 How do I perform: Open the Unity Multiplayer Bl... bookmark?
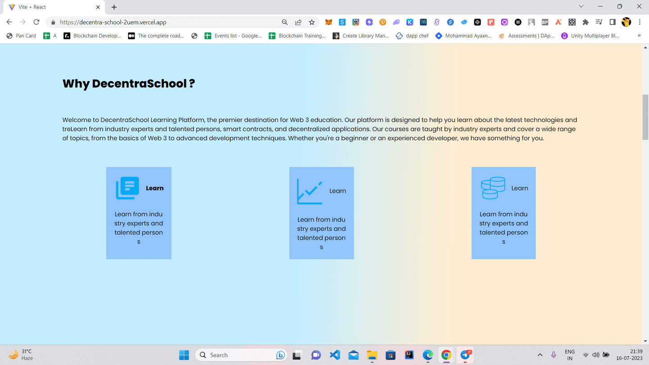coord(590,36)
